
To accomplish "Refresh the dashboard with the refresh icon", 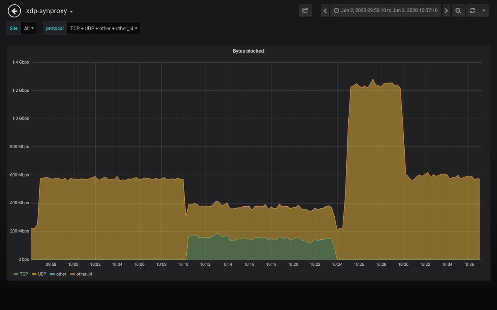I will [x=472, y=10].
